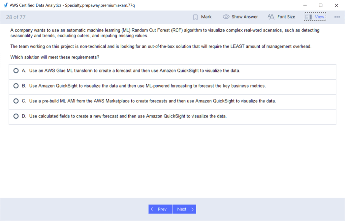Open the Font Size letter icon
Screen dimensions: 345x221
(271, 17)
